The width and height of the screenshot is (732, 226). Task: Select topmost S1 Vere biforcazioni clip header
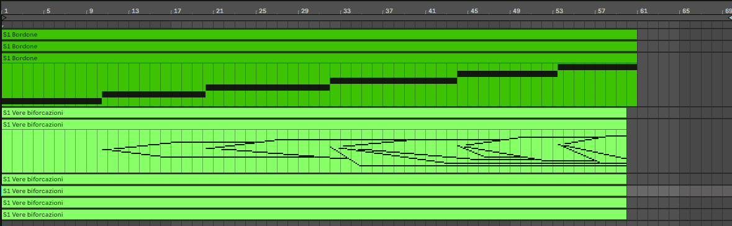314,112
